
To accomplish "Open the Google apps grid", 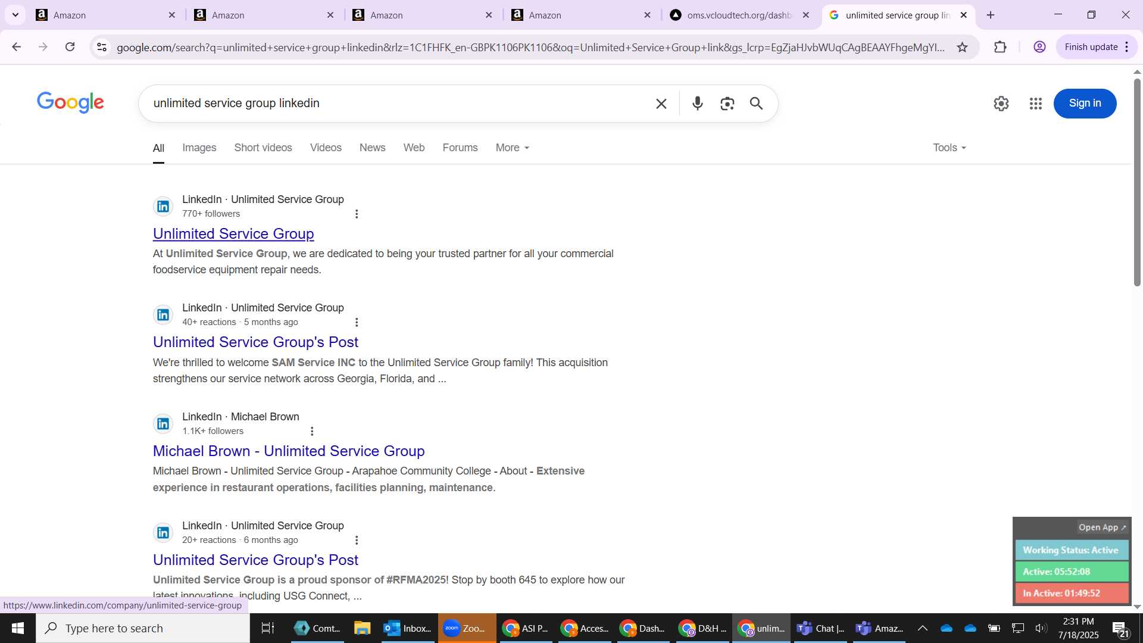I will 1035,104.
